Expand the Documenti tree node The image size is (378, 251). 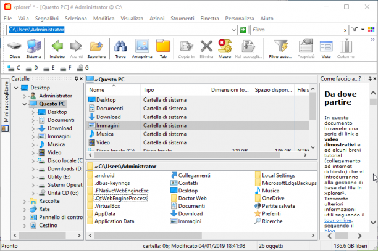tap(33, 120)
